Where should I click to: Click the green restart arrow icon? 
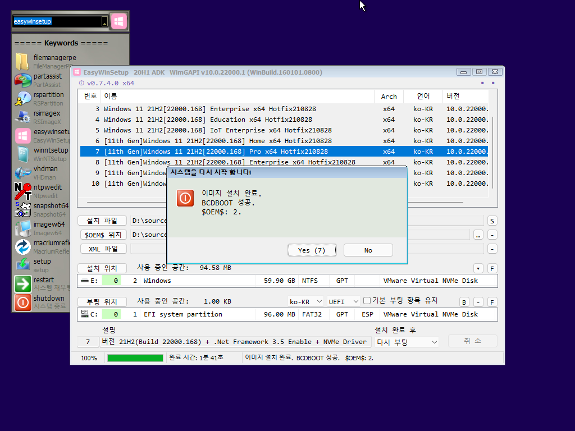click(22, 283)
